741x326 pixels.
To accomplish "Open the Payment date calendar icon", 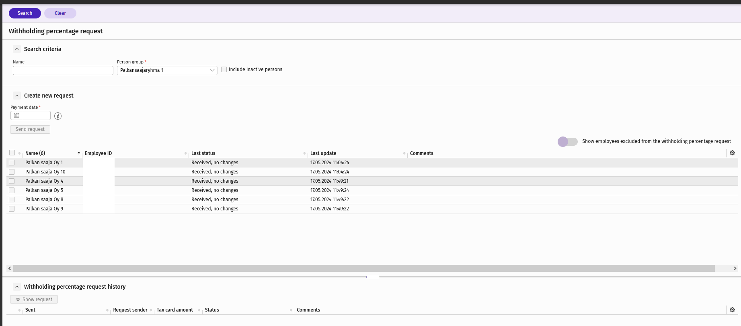I will 16,116.
